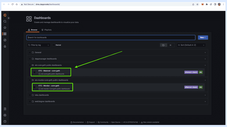Select ETC - Mainnet - core-geth checkbox
227x127 pixels.
34,72
